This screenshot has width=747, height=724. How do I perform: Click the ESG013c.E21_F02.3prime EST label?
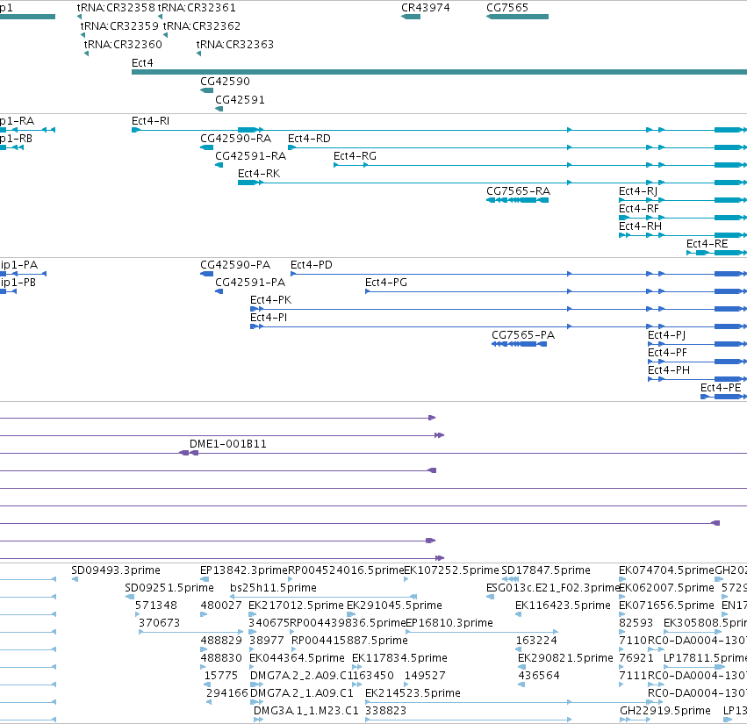(553, 588)
